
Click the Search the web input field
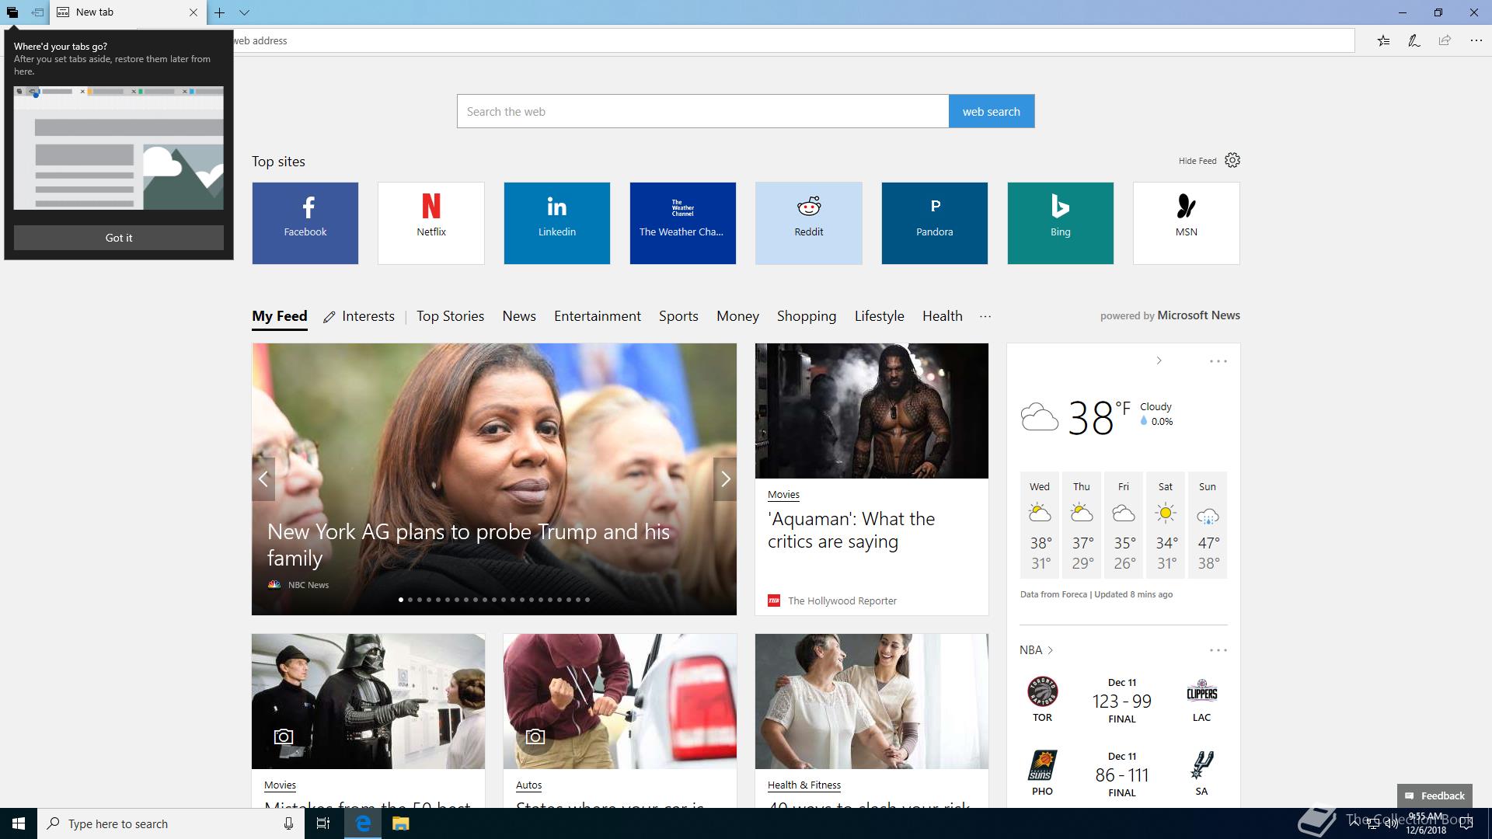click(x=702, y=111)
